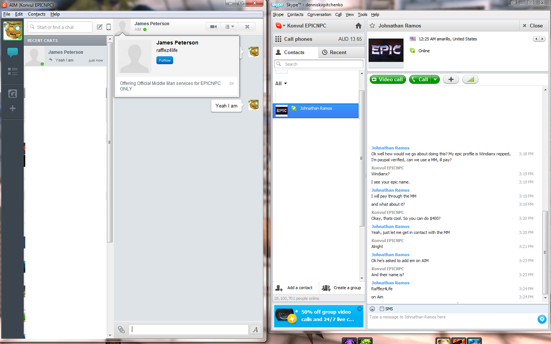This screenshot has width=551, height=344.
Task: Add Johnathan Ramos to favorites star
Action: [372, 26]
